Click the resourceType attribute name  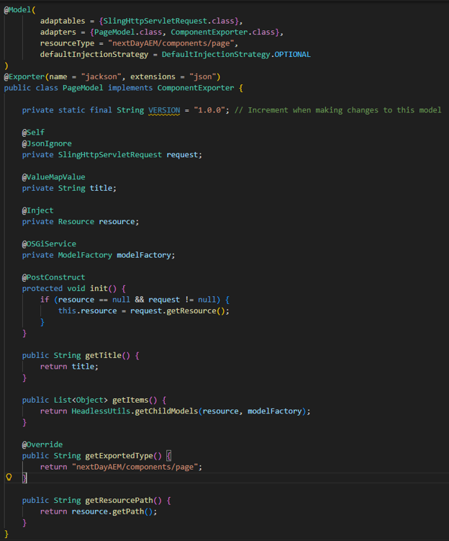[x=67, y=43]
